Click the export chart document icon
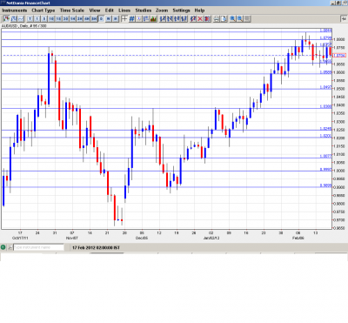Screen dimensions: 348x323 (224, 19)
